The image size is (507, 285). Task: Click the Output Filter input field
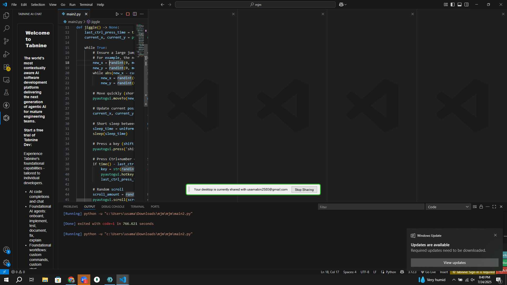[x=371, y=207]
